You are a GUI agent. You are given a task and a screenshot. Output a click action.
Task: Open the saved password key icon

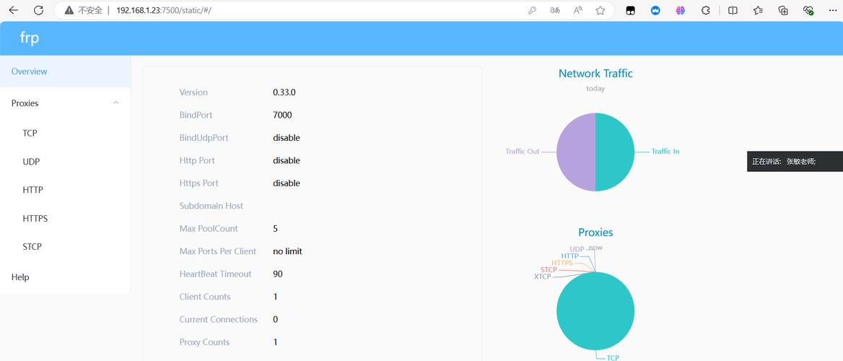[532, 10]
